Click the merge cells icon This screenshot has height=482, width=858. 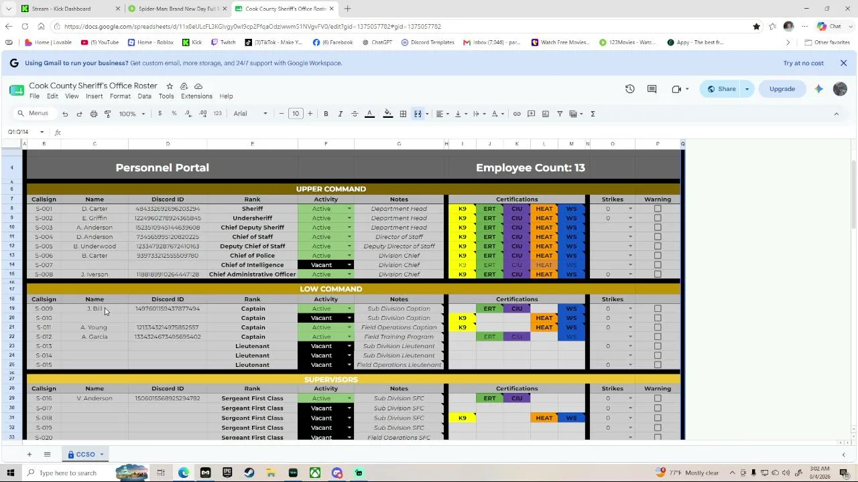point(418,114)
